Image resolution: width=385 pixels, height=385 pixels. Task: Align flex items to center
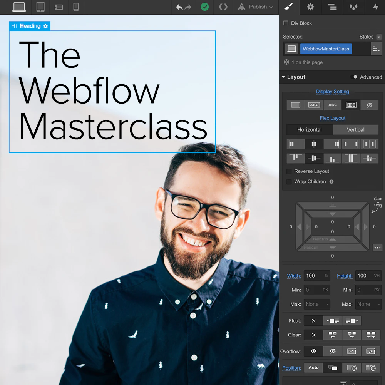click(x=314, y=158)
